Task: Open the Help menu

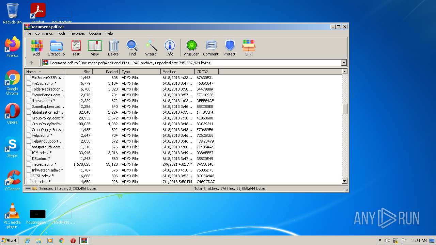Action: (x=109, y=33)
